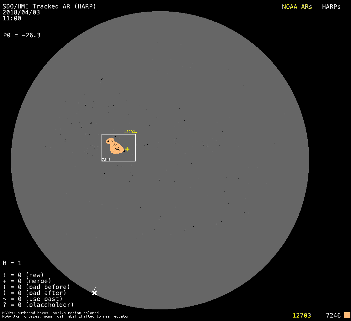Viewport: 351px width, 321px height.
Task: Click the white X south pole marker
Action: tap(94, 293)
